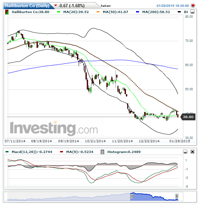Click the 10/21/2014 date axis label
200x205 pixels.
click(95, 141)
